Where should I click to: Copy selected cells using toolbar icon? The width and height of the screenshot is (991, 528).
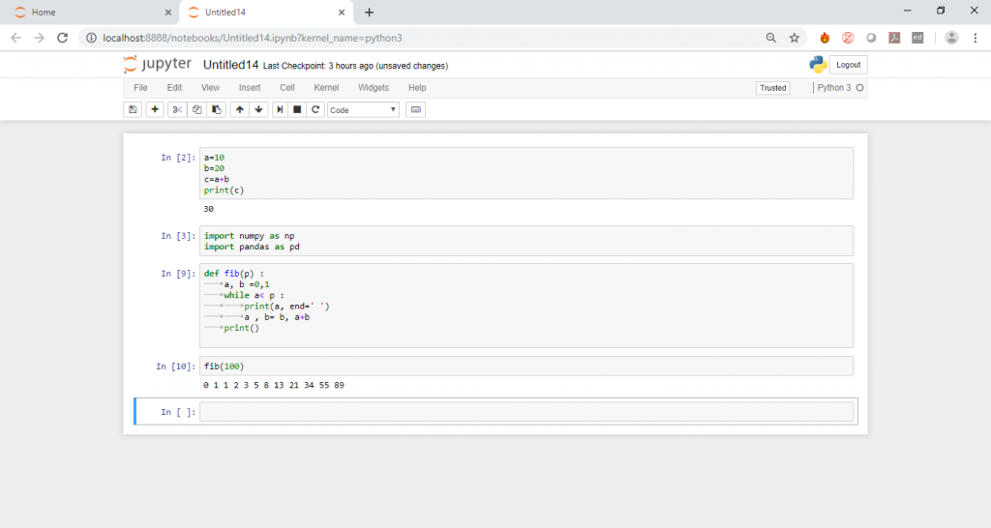[x=196, y=110]
